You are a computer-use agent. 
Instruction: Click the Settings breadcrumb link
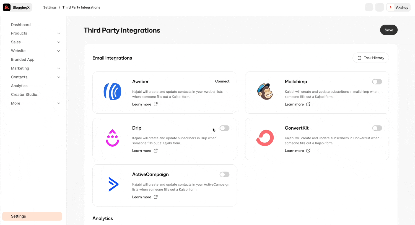pos(50,7)
